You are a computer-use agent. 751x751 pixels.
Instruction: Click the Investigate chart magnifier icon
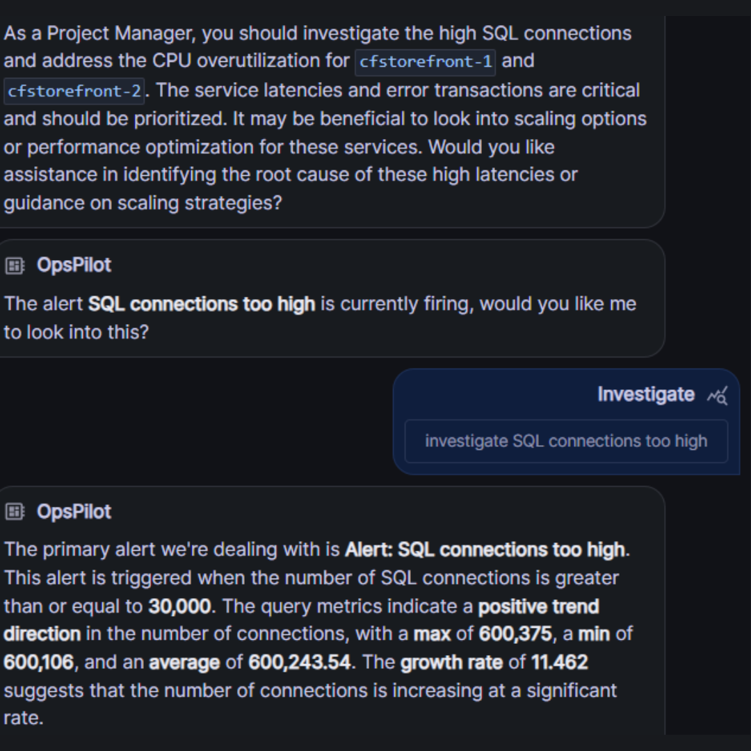point(717,396)
